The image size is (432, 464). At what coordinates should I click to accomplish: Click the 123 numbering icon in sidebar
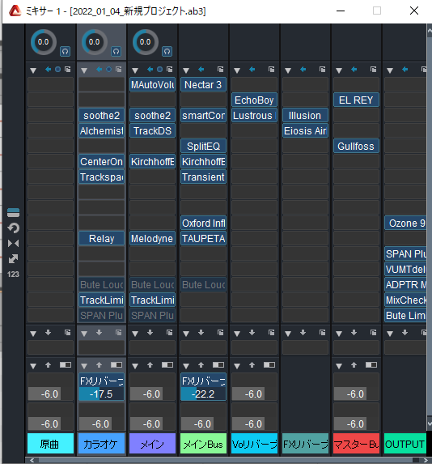13,275
